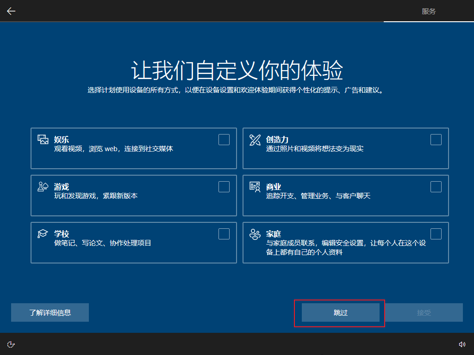Open 了解详细信息 learn more button

point(50,312)
